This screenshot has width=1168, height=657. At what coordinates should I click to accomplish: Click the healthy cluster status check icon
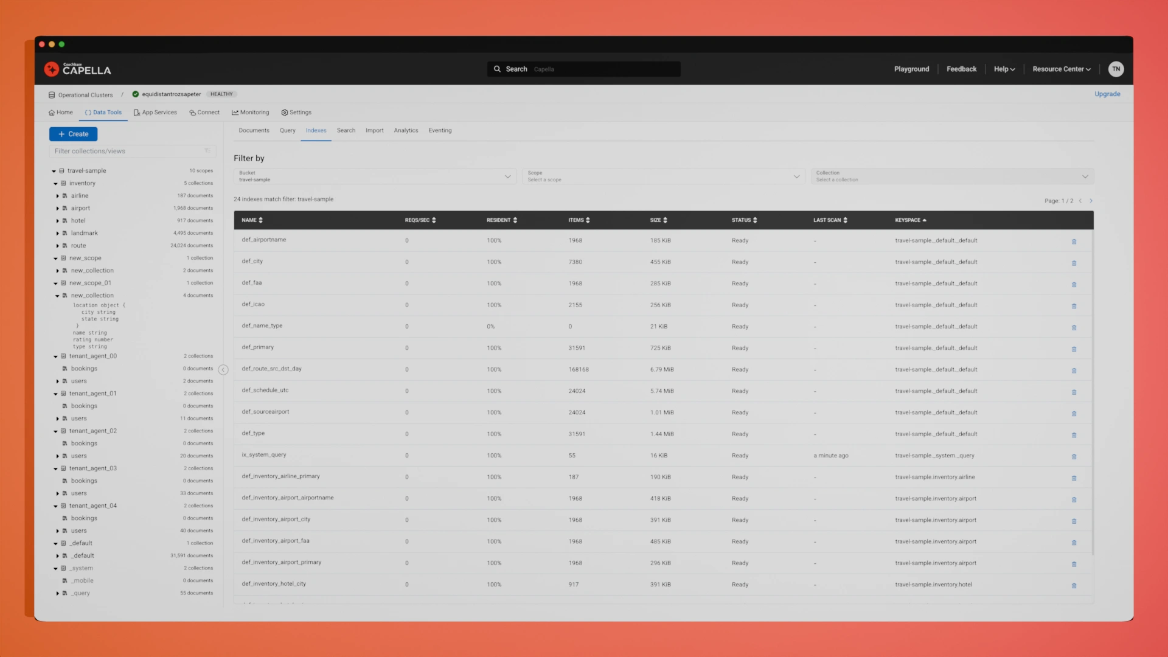coord(136,94)
